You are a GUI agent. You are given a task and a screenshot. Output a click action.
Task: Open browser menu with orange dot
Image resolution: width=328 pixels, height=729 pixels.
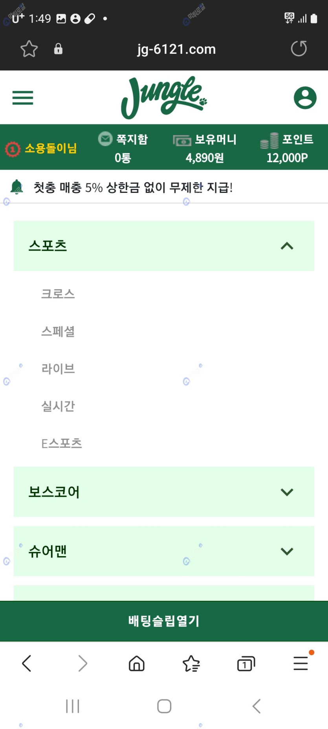301,663
